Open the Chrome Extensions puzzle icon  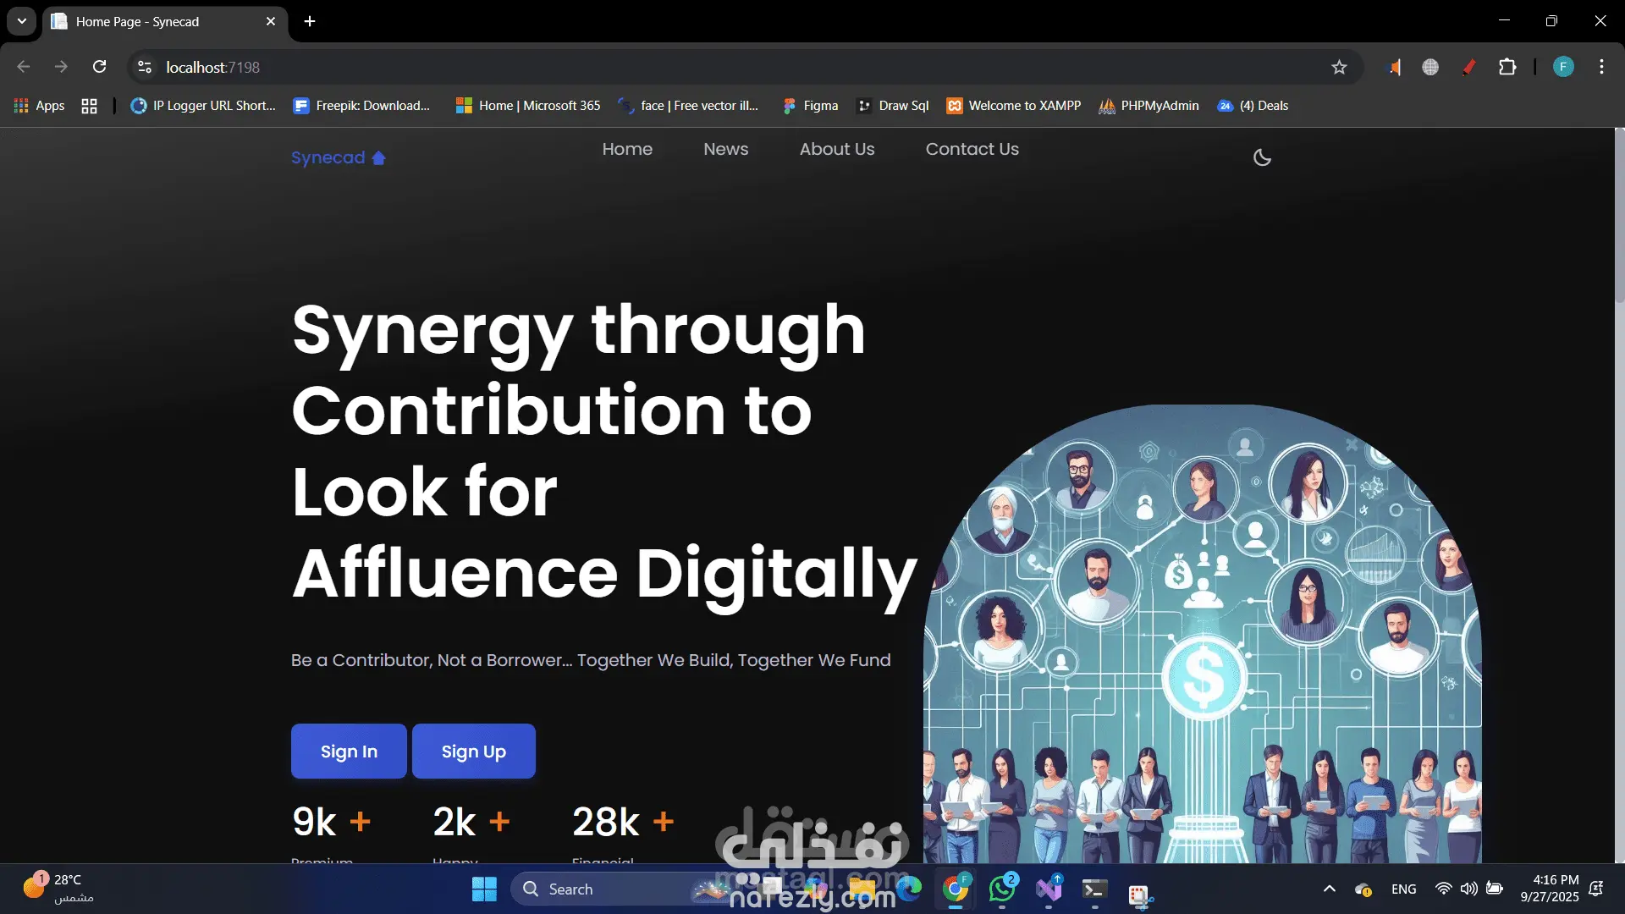coord(1507,67)
